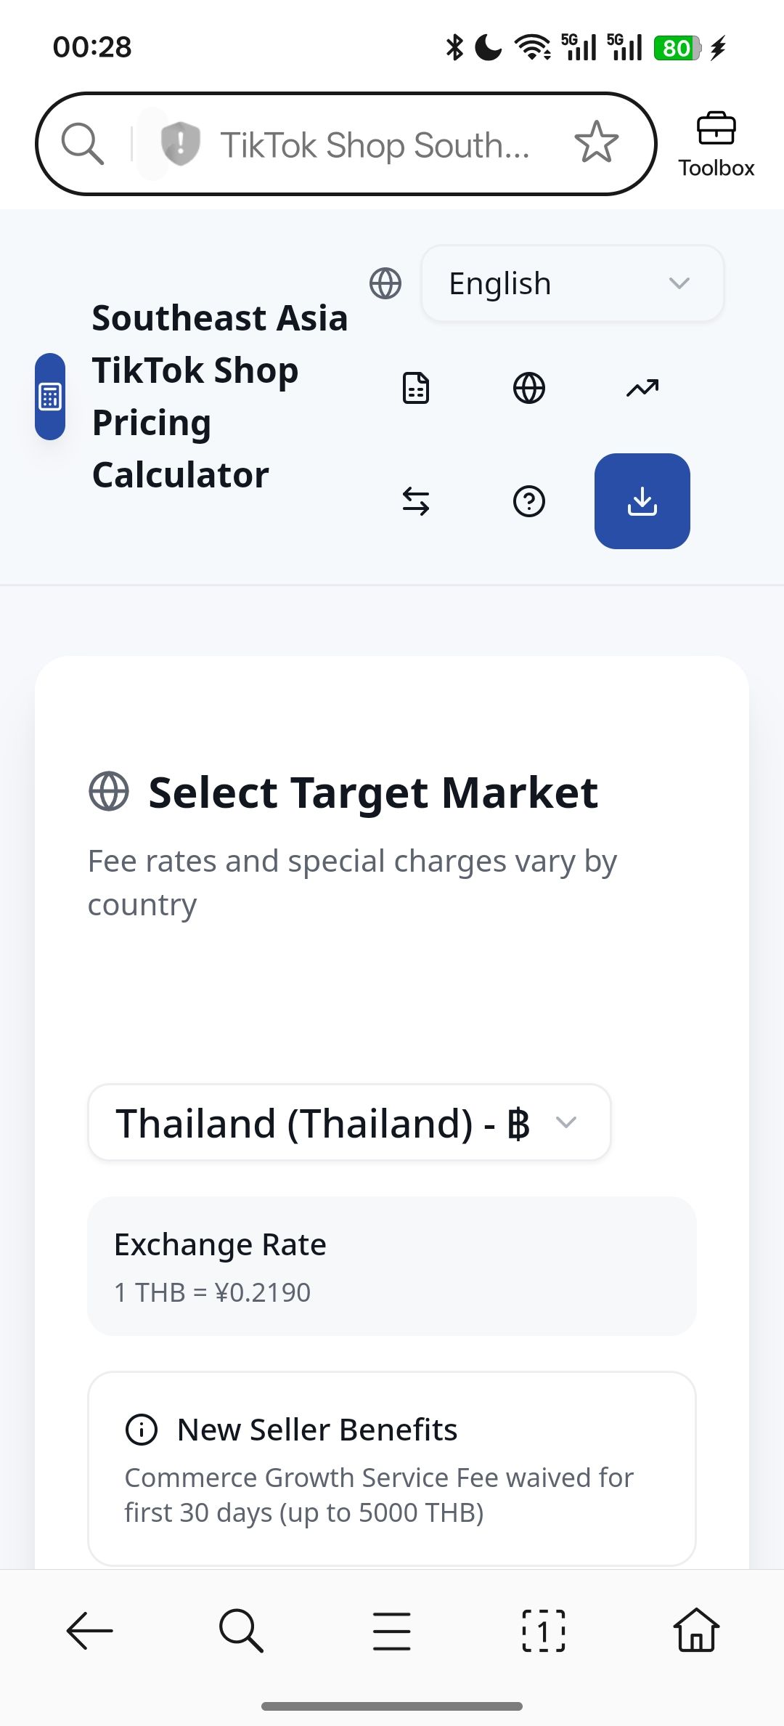Tap the address bar page title
The height and width of the screenshot is (1726, 784).
pyautogui.click(x=375, y=145)
